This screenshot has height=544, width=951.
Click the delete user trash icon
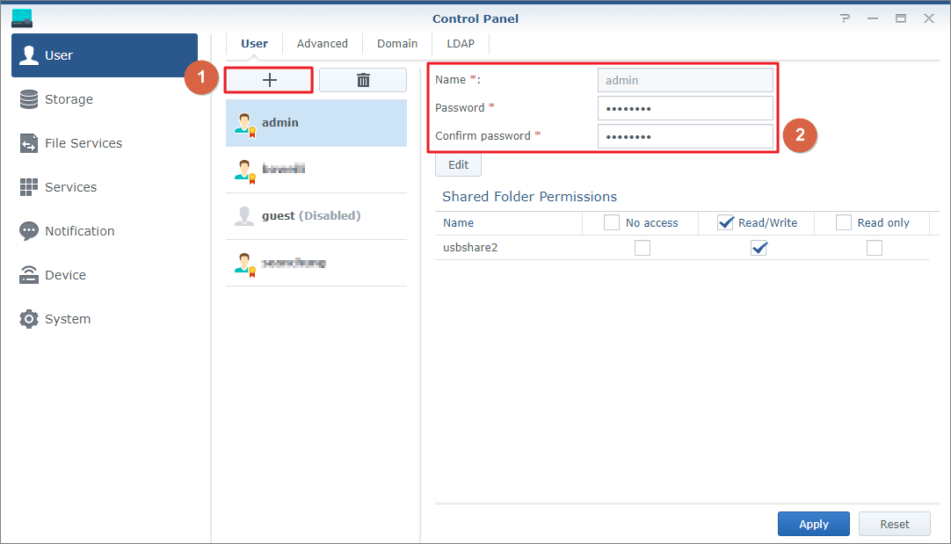click(362, 79)
